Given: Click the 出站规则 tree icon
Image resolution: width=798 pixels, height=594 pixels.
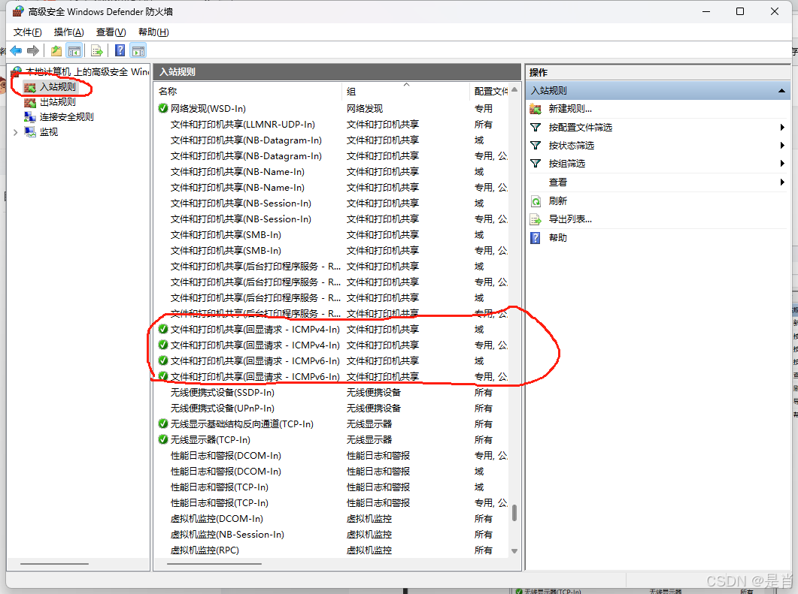Looking at the screenshot, I should tap(30, 102).
